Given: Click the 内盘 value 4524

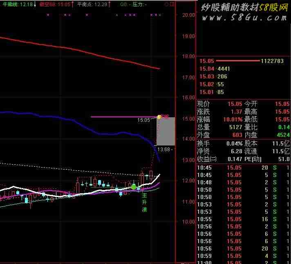Looking at the screenshot, I should pos(283,135).
